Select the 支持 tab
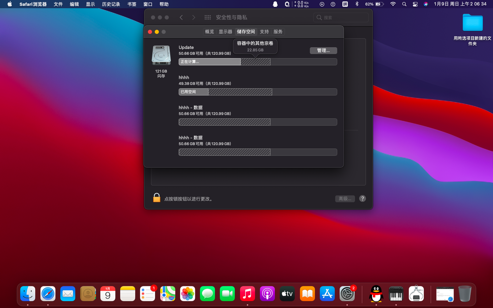This screenshot has height=308, width=493. click(264, 31)
